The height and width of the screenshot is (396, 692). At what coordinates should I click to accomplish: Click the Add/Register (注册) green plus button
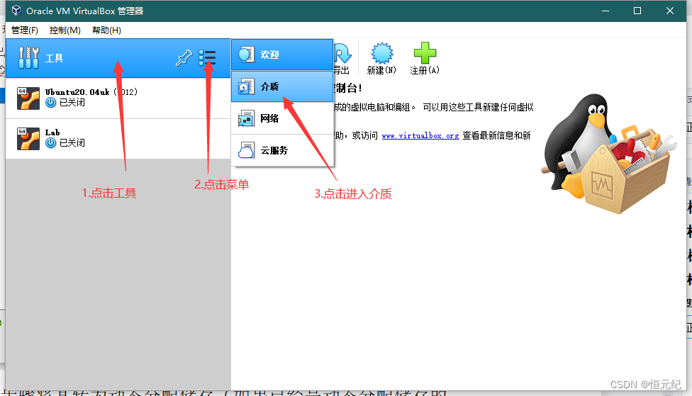coord(425,59)
